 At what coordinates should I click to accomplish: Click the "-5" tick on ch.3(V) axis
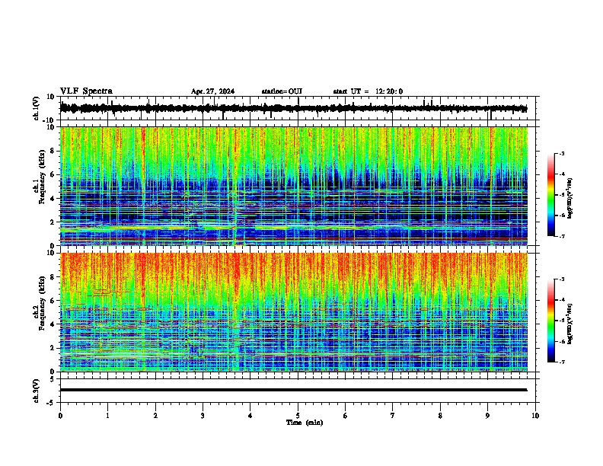(x=51, y=403)
